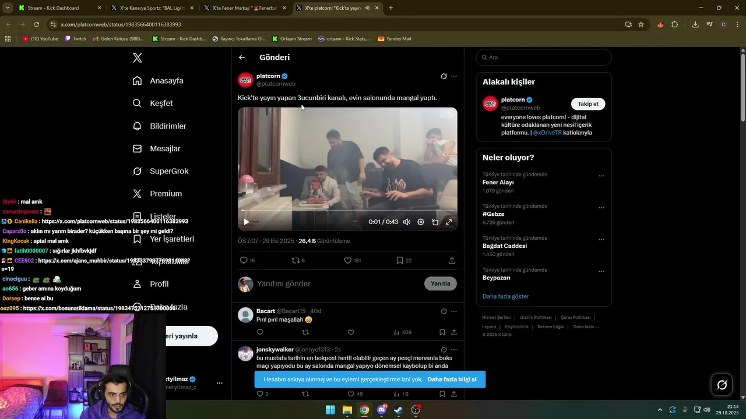Image resolution: width=746 pixels, height=419 pixels.
Task: Enter video fullscreen
Action: coord(449,222)
